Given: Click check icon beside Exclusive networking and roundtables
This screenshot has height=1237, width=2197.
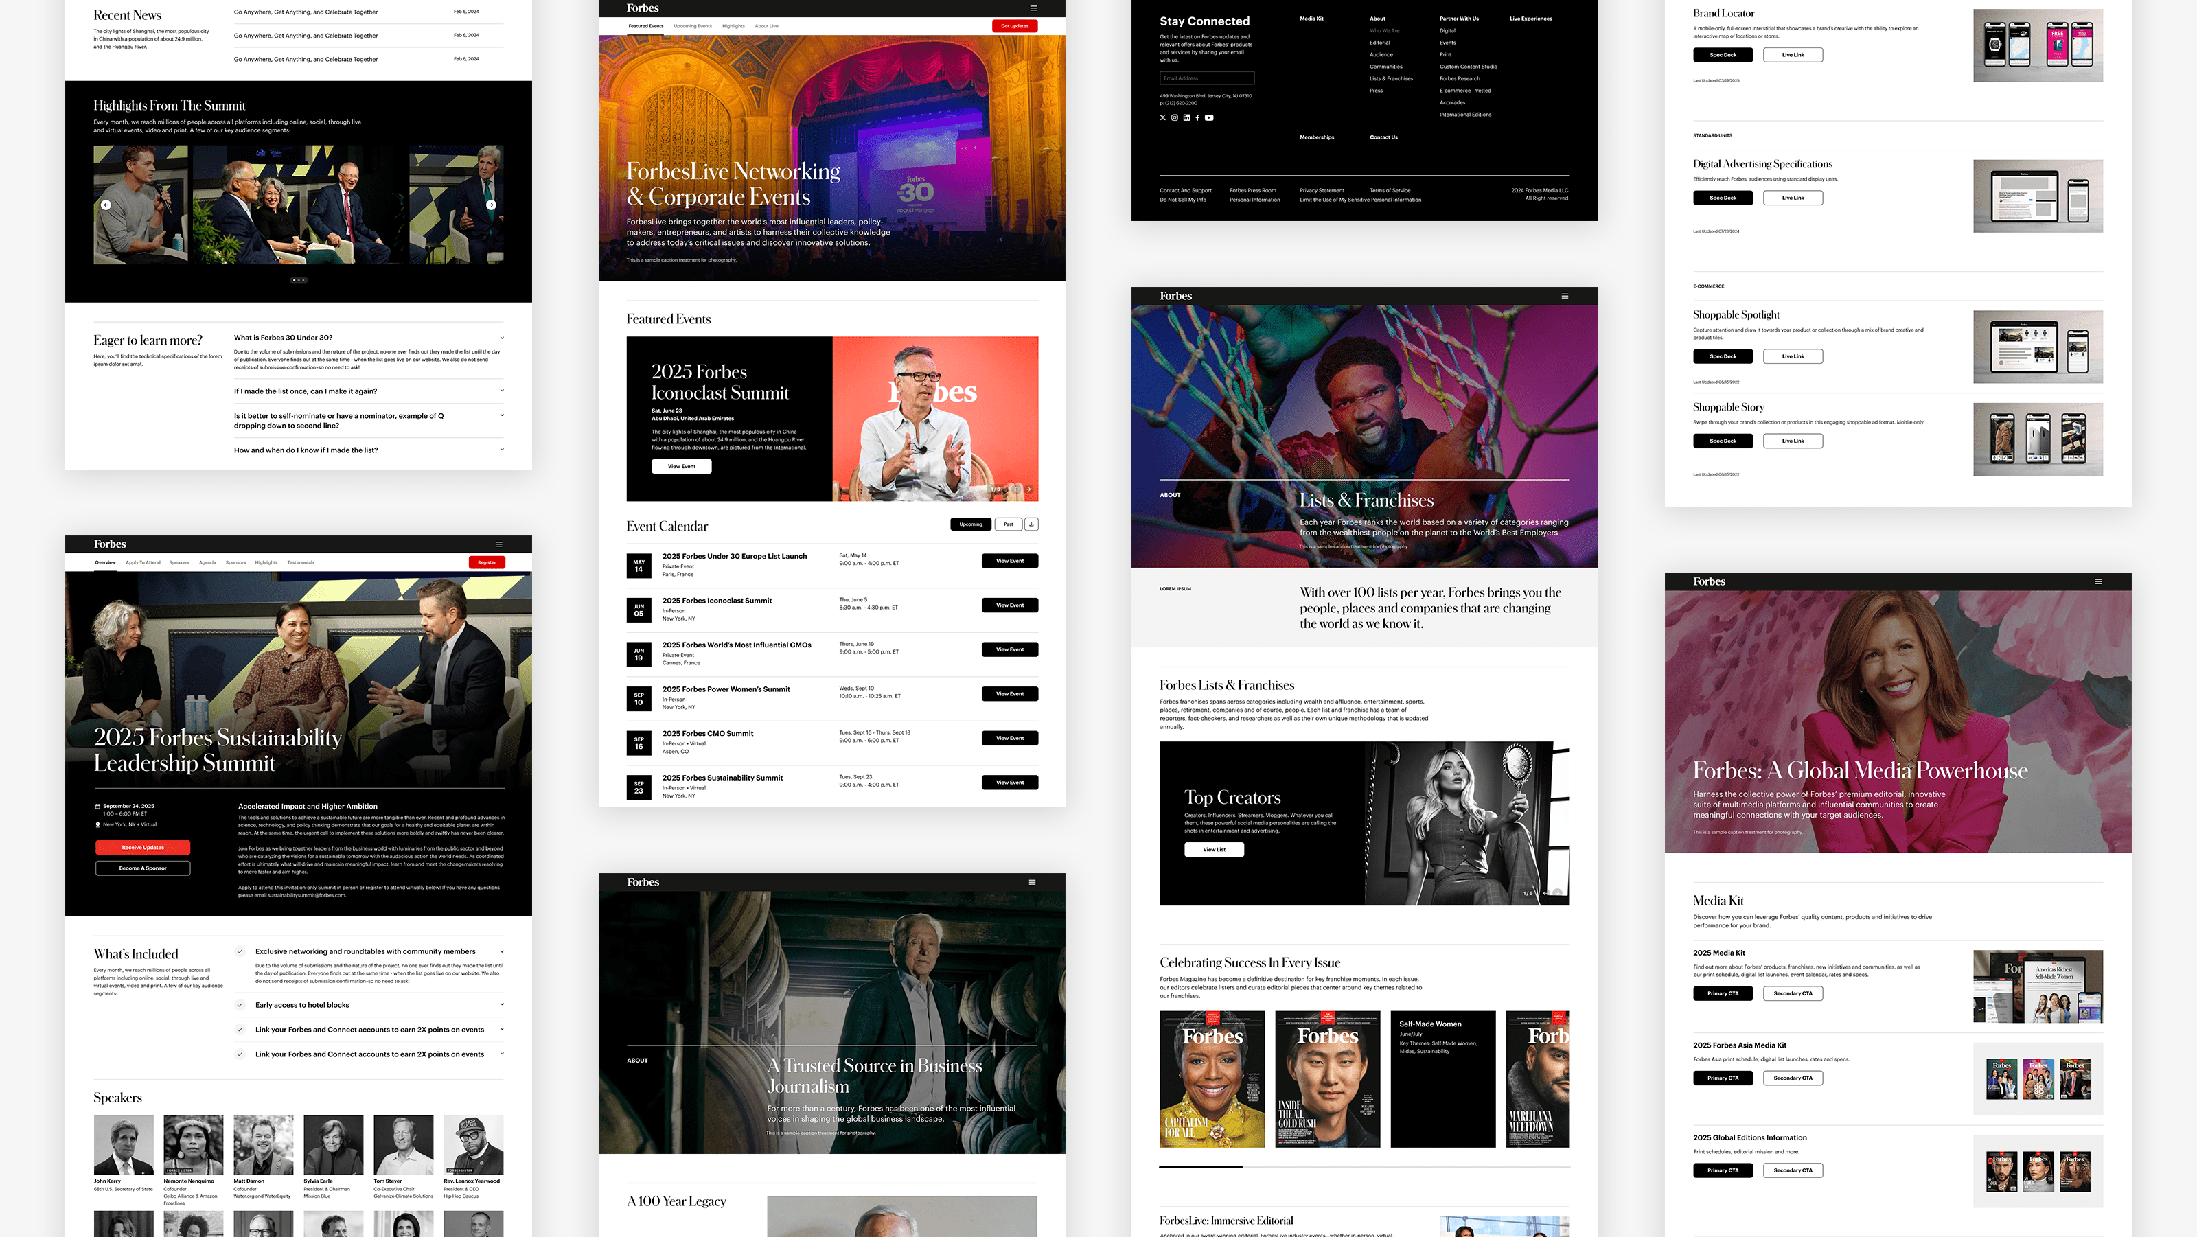Looking at the screenshot, I should click(240, 951).
